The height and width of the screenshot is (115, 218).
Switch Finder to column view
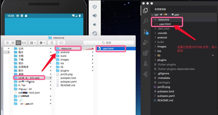(x=18, y=43)
